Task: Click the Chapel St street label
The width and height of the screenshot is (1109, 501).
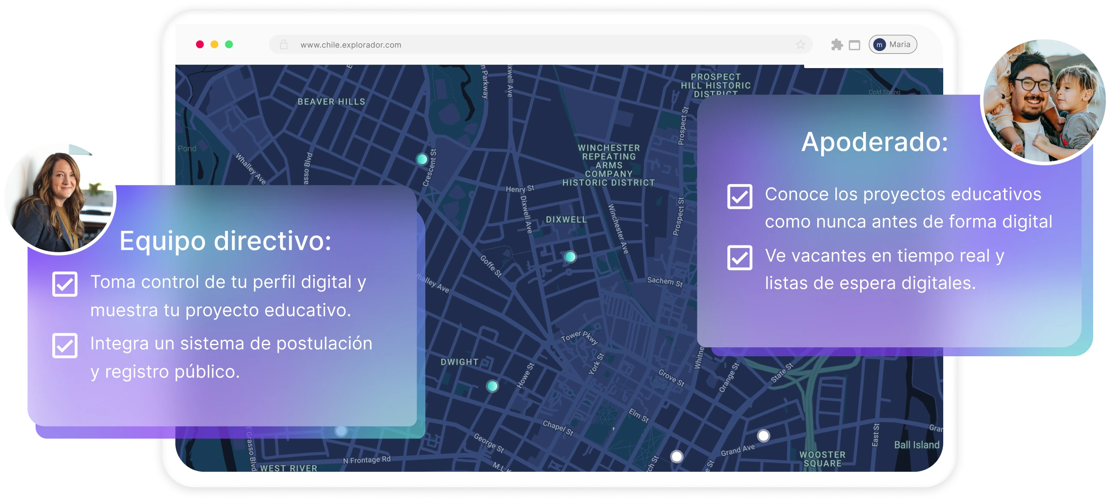Action: [558, 427]
